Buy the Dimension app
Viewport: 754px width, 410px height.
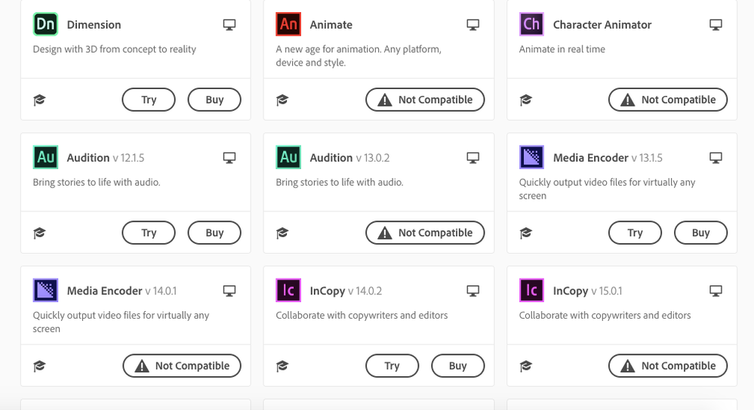point(214,100)
